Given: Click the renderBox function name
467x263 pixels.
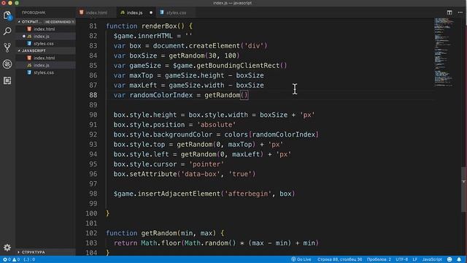Looking at the screenshot, I should (x=159, y=26).
